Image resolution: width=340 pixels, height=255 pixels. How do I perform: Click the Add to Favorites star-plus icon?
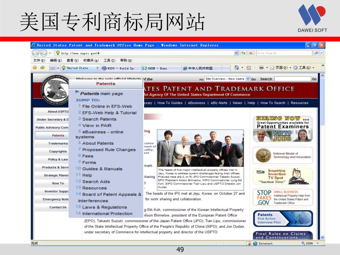click(x=42, y=68)
